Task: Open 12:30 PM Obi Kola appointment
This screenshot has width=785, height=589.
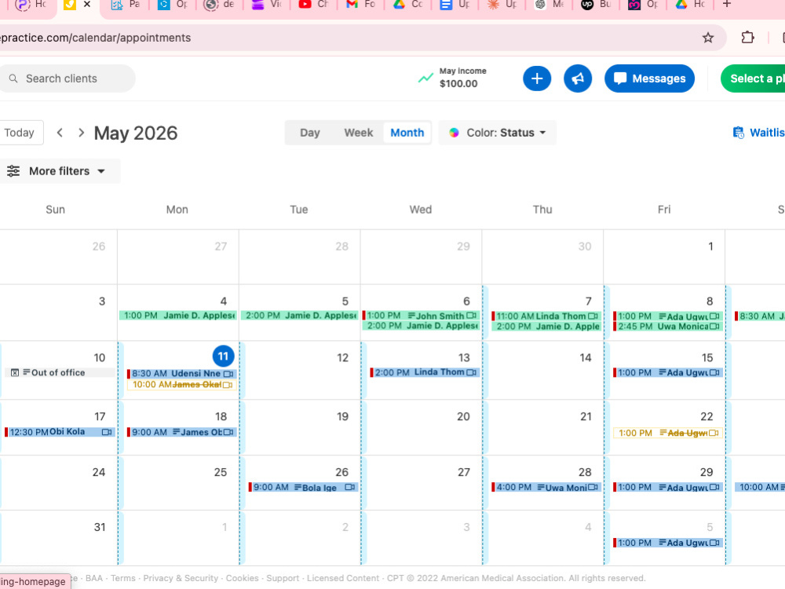Action: click(60, 432)
